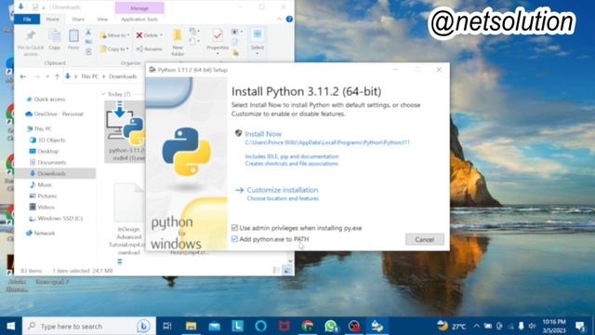Screen dimensions: 595x335
Task: Open Properties in the ribbon
Action: [218, 42]
